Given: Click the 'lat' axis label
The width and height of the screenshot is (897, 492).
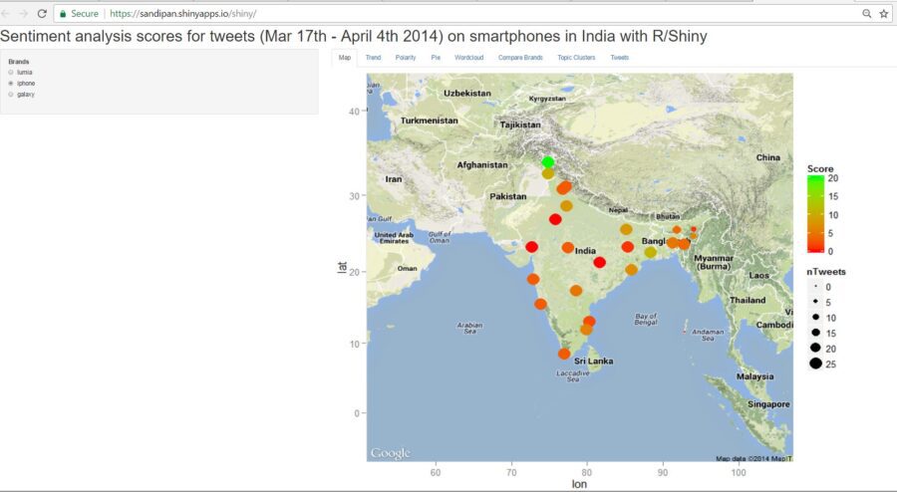Looking at the screenshot, I should (342, 268).
